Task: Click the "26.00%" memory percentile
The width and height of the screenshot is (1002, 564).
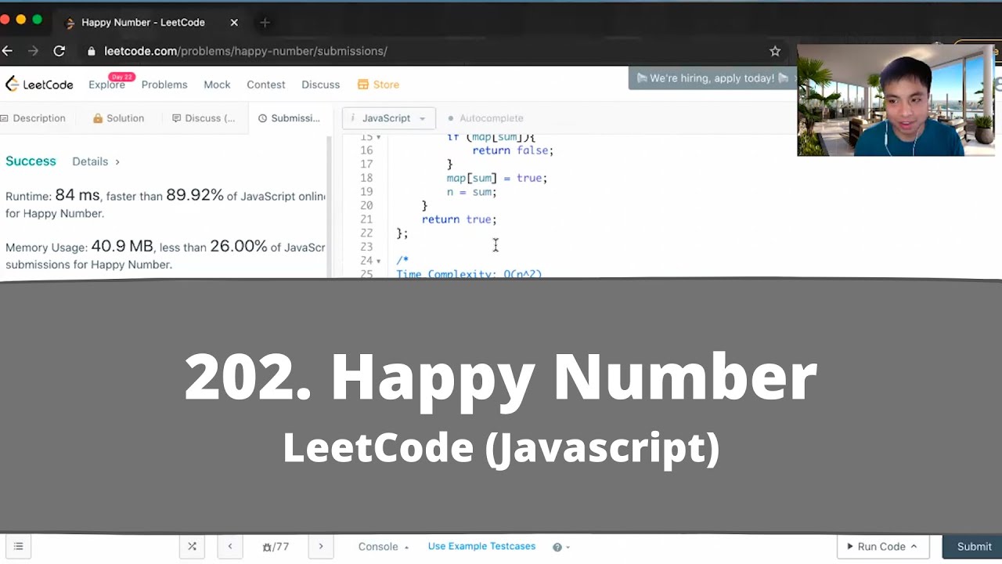Action: [x=239, y=246]
